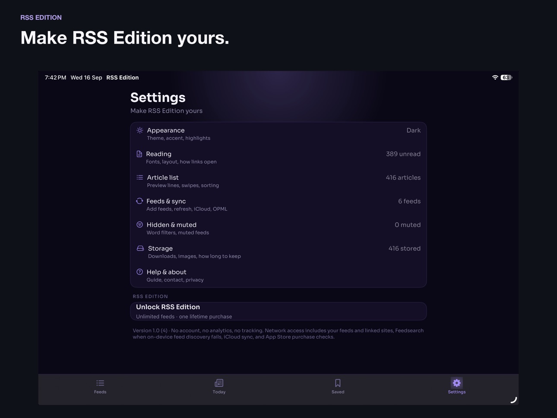Click the Help & about question mark icon
This screenshot has width=557, height=418.
[x=139, y=272]
